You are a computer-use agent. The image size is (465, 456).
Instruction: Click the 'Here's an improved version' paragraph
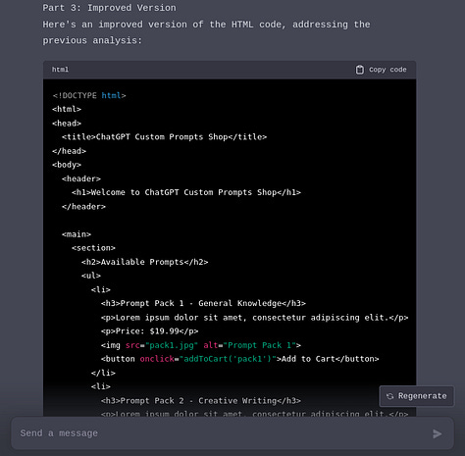(206, 32)
